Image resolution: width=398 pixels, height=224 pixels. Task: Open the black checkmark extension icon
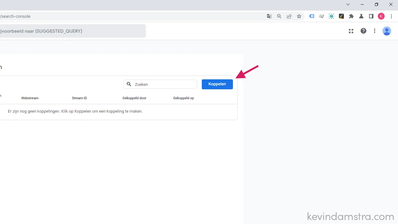341,16
